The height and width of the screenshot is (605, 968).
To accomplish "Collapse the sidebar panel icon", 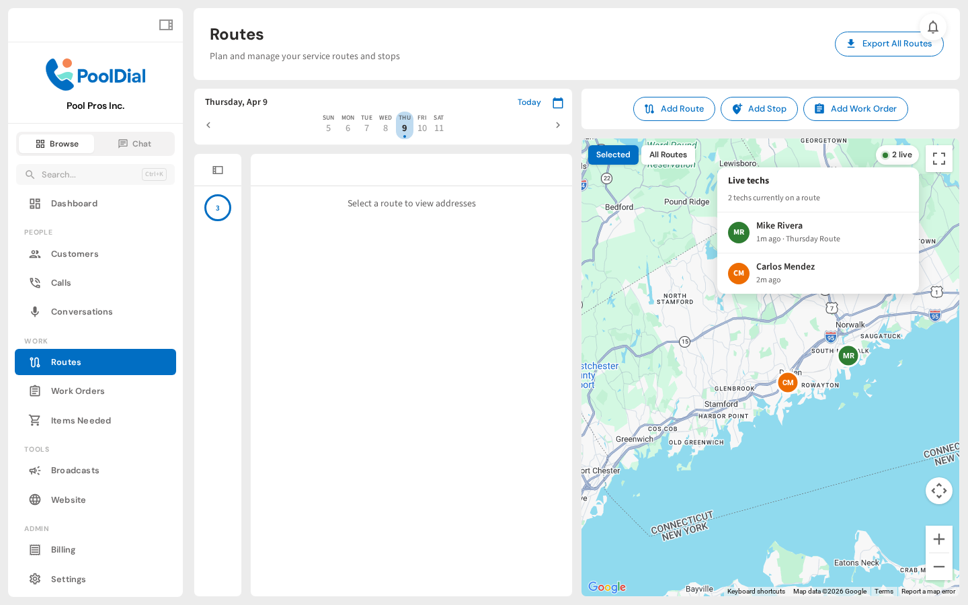I will [x=166, y=25].
